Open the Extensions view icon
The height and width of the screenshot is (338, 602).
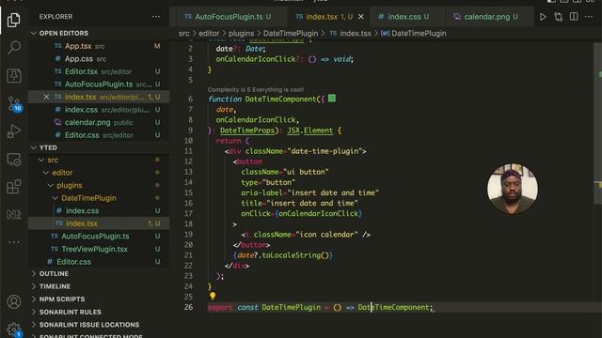point(14,187)
